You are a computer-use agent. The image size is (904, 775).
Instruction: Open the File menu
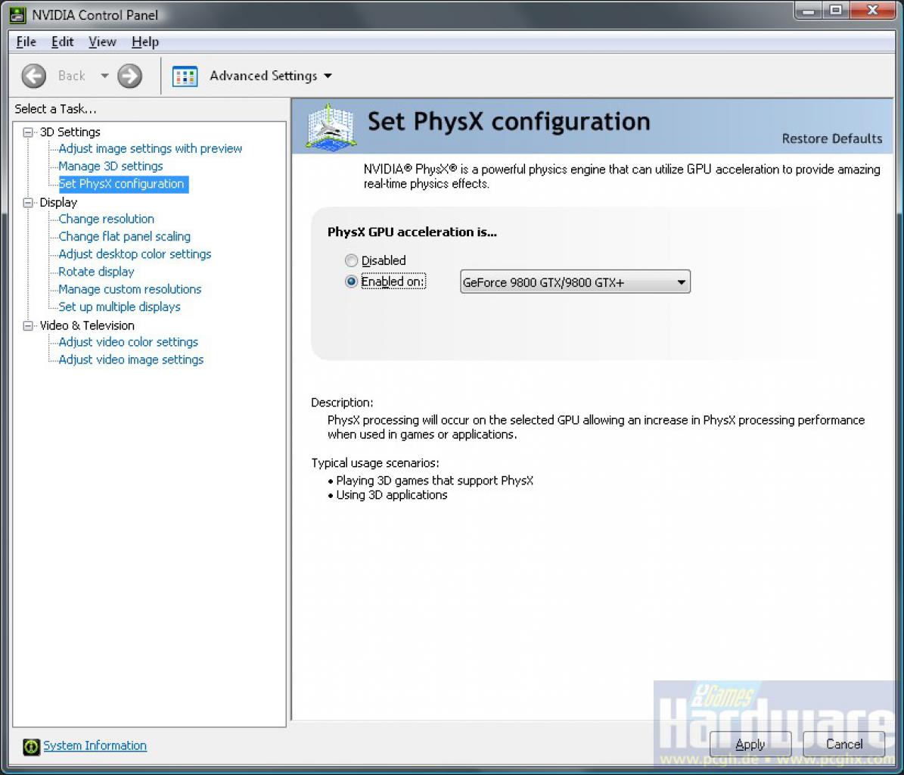click(x=26, y=42)
